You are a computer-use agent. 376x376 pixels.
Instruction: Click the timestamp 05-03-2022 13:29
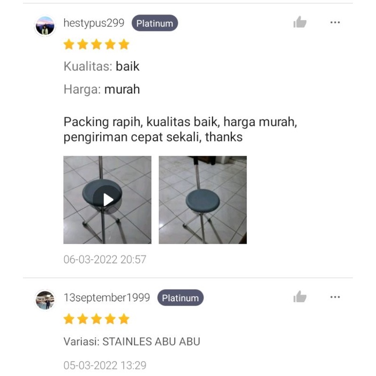pos(105,365)
